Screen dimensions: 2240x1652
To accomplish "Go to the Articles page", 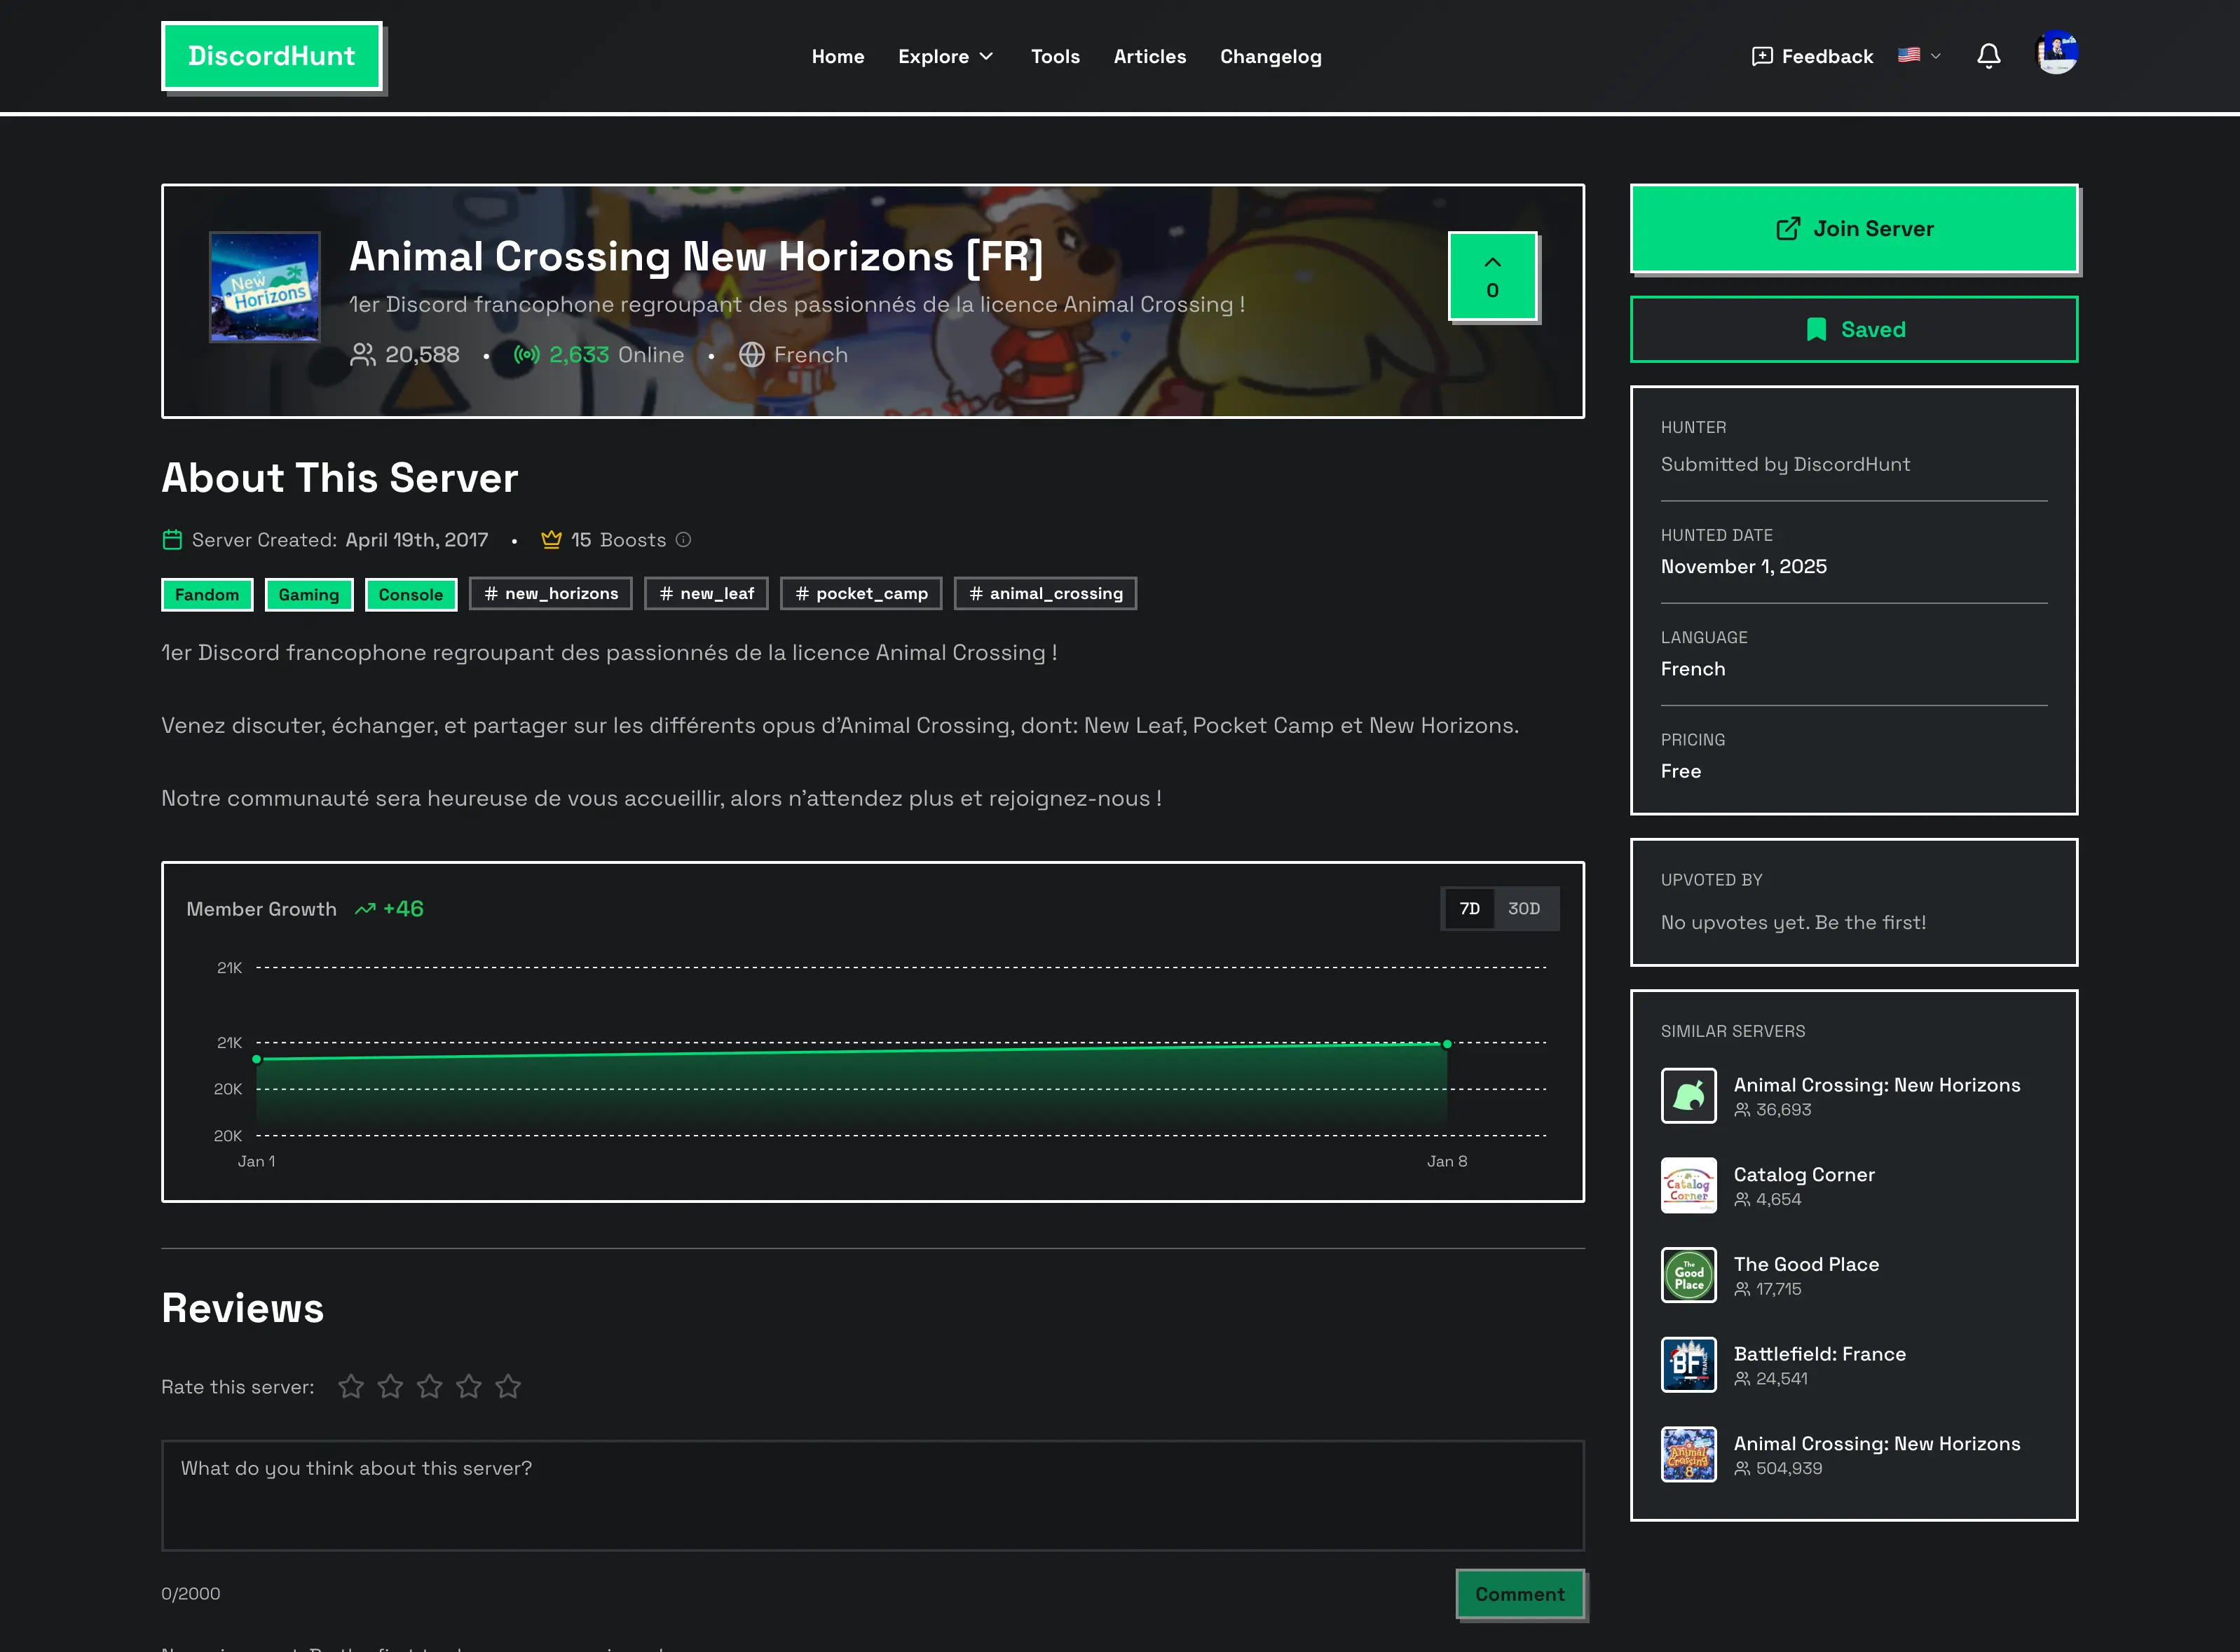I will click(x=1149, y=57).
